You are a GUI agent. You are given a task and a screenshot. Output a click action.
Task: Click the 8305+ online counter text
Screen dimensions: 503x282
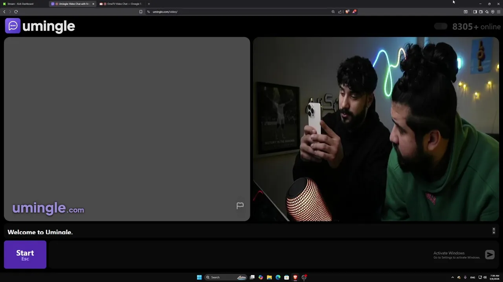tap(476, 27)
